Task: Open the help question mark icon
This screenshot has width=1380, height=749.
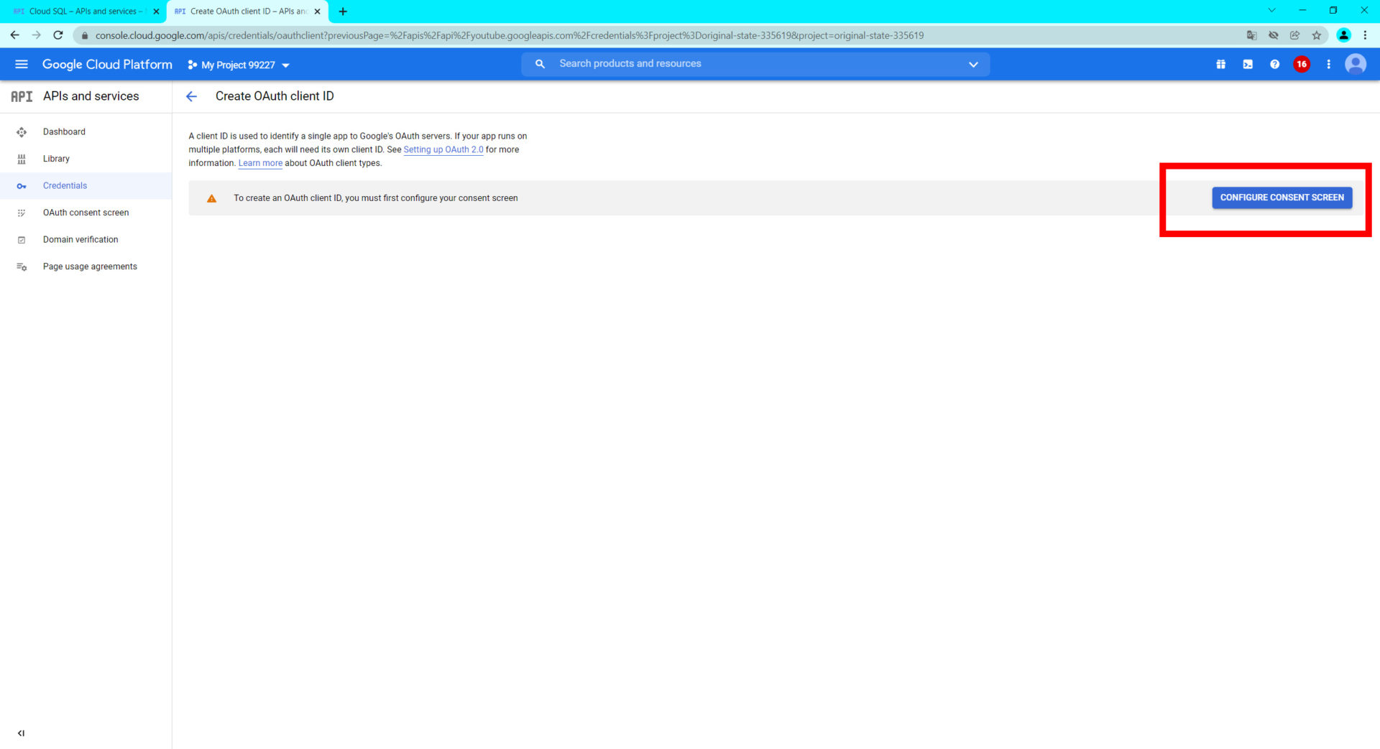Action: [1274, 64]
